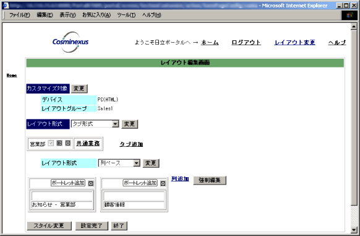Click 変更 button beside カスタマイズ対象
The width and height of the screenshot is (360, 236).
[79, 89]
